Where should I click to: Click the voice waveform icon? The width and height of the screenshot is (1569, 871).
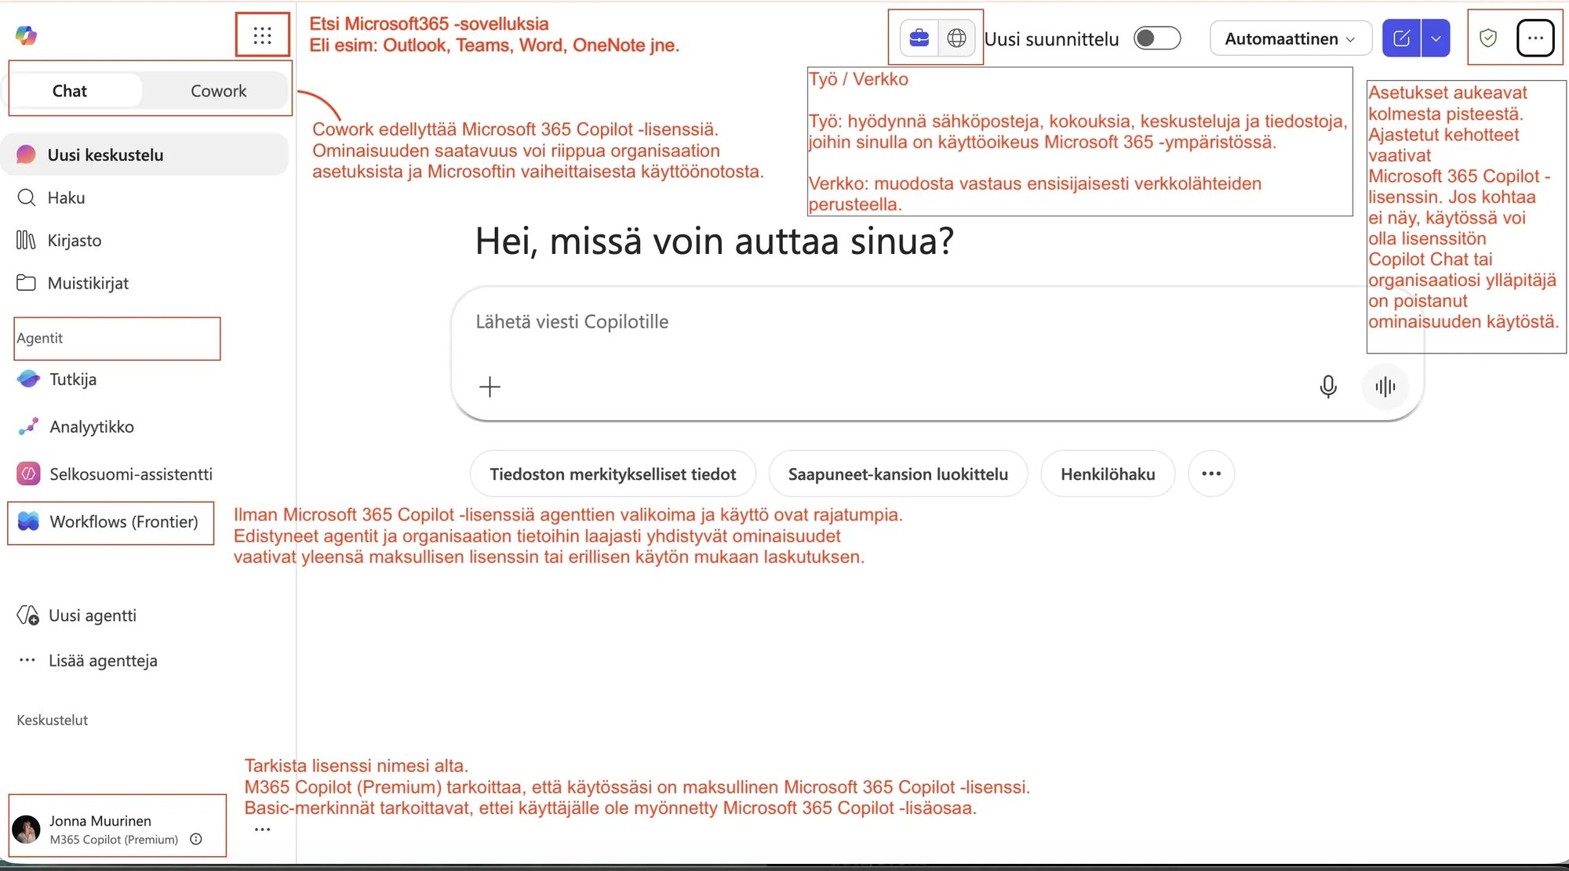(x=1385, y=387)
